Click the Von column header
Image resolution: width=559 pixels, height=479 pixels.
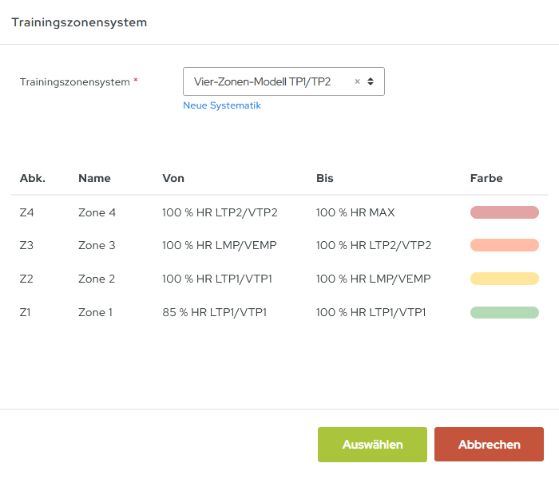(173, 178)
